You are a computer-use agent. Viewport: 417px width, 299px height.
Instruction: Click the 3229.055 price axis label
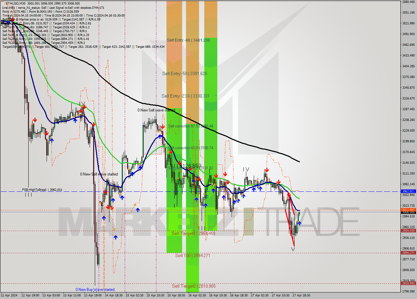pyautogui.click(x=408, y=130)
